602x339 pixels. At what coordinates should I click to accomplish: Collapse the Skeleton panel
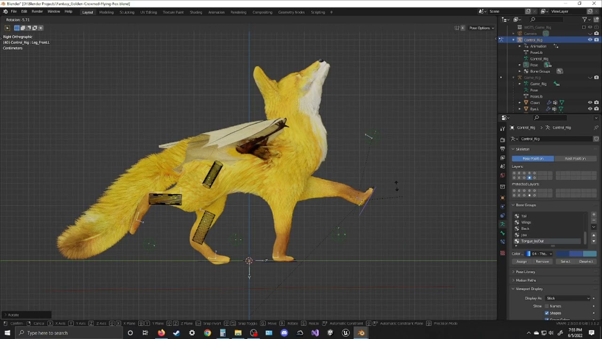(x=513, y=149)
